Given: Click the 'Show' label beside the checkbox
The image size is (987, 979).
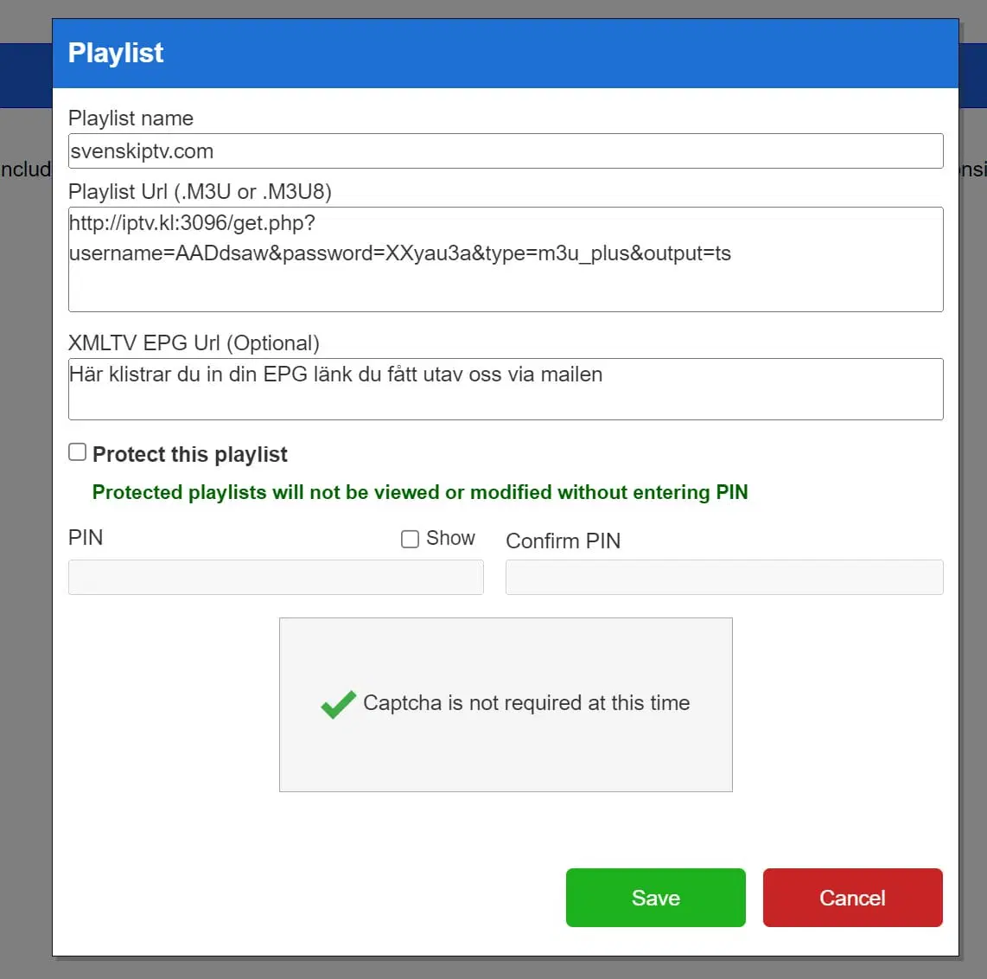Looking at the screenshot, I should (x=450, y=538).
